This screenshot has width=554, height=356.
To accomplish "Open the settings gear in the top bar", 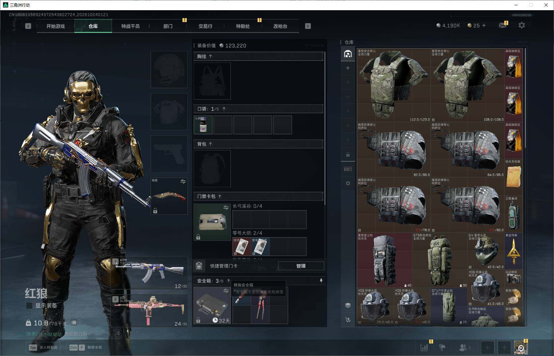I will pyautogui.click(x=521, y=25).
